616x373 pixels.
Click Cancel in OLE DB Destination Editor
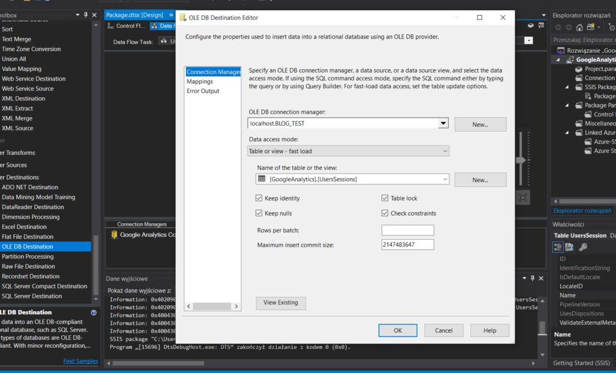point(443,330)
